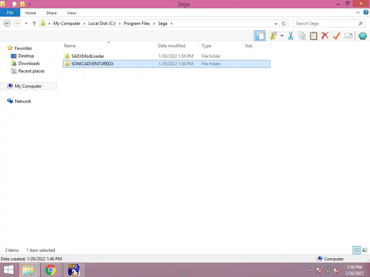
Task: Click the Copy documents icon
Action: coord(302,36)
